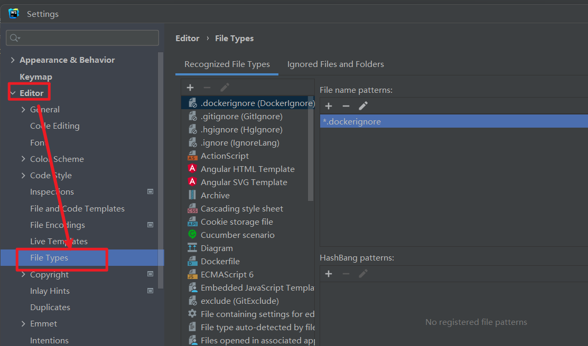Click the gear icon for settings file type
This screenshot has width=588, height=346.
192,313
